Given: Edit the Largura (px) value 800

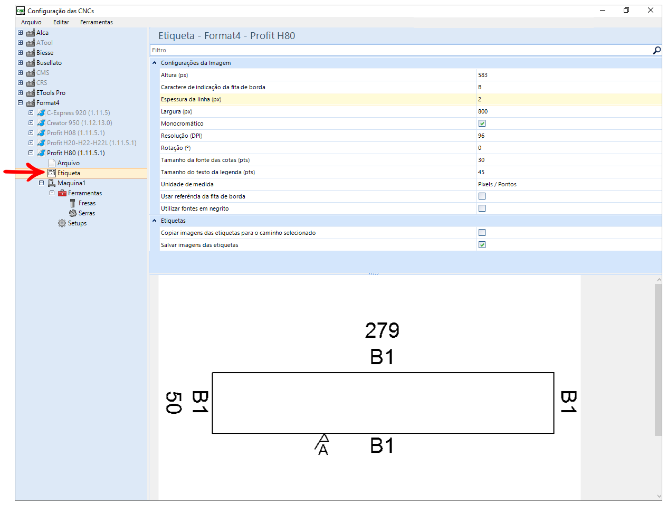Looking at the screenshot, I should pos(569,111).
